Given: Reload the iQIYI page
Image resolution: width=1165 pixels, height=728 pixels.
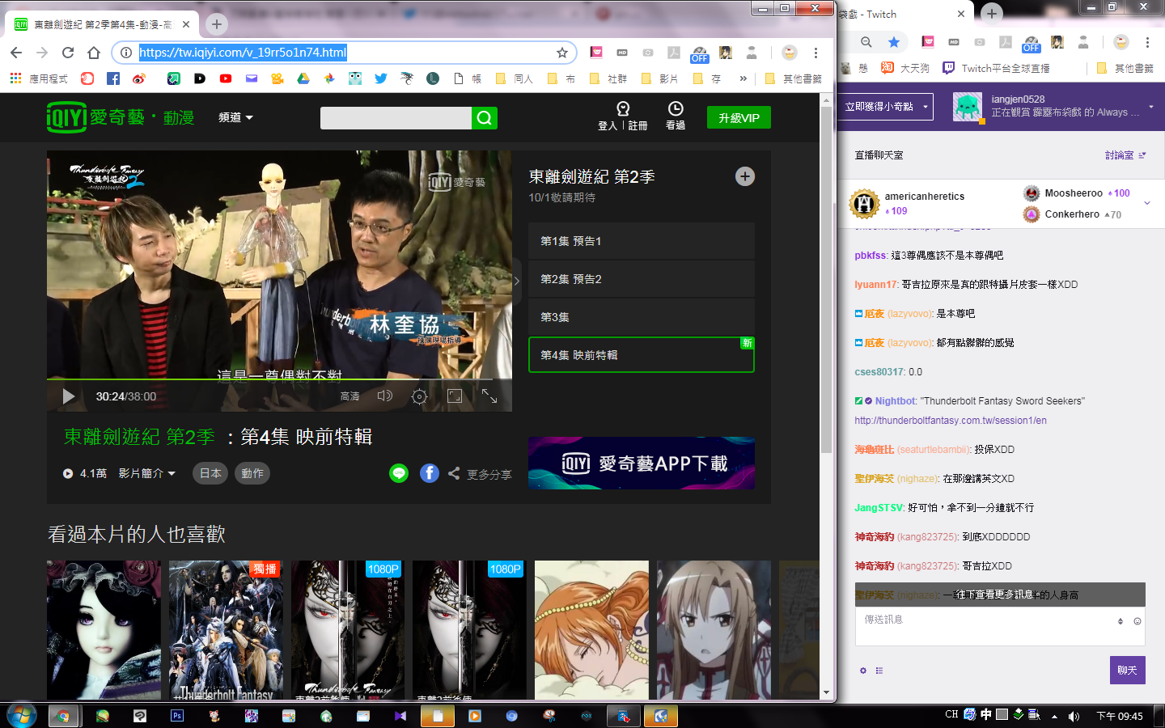Looking at the screenshot, I should tap(68, 53).
